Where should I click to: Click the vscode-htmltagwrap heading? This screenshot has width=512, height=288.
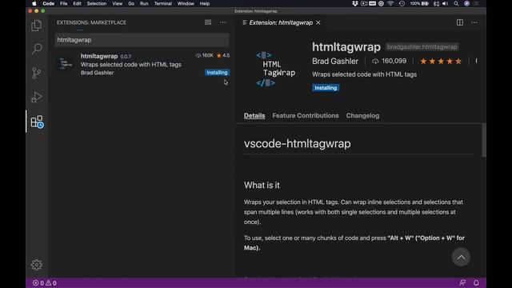click(x=297, y=144)
